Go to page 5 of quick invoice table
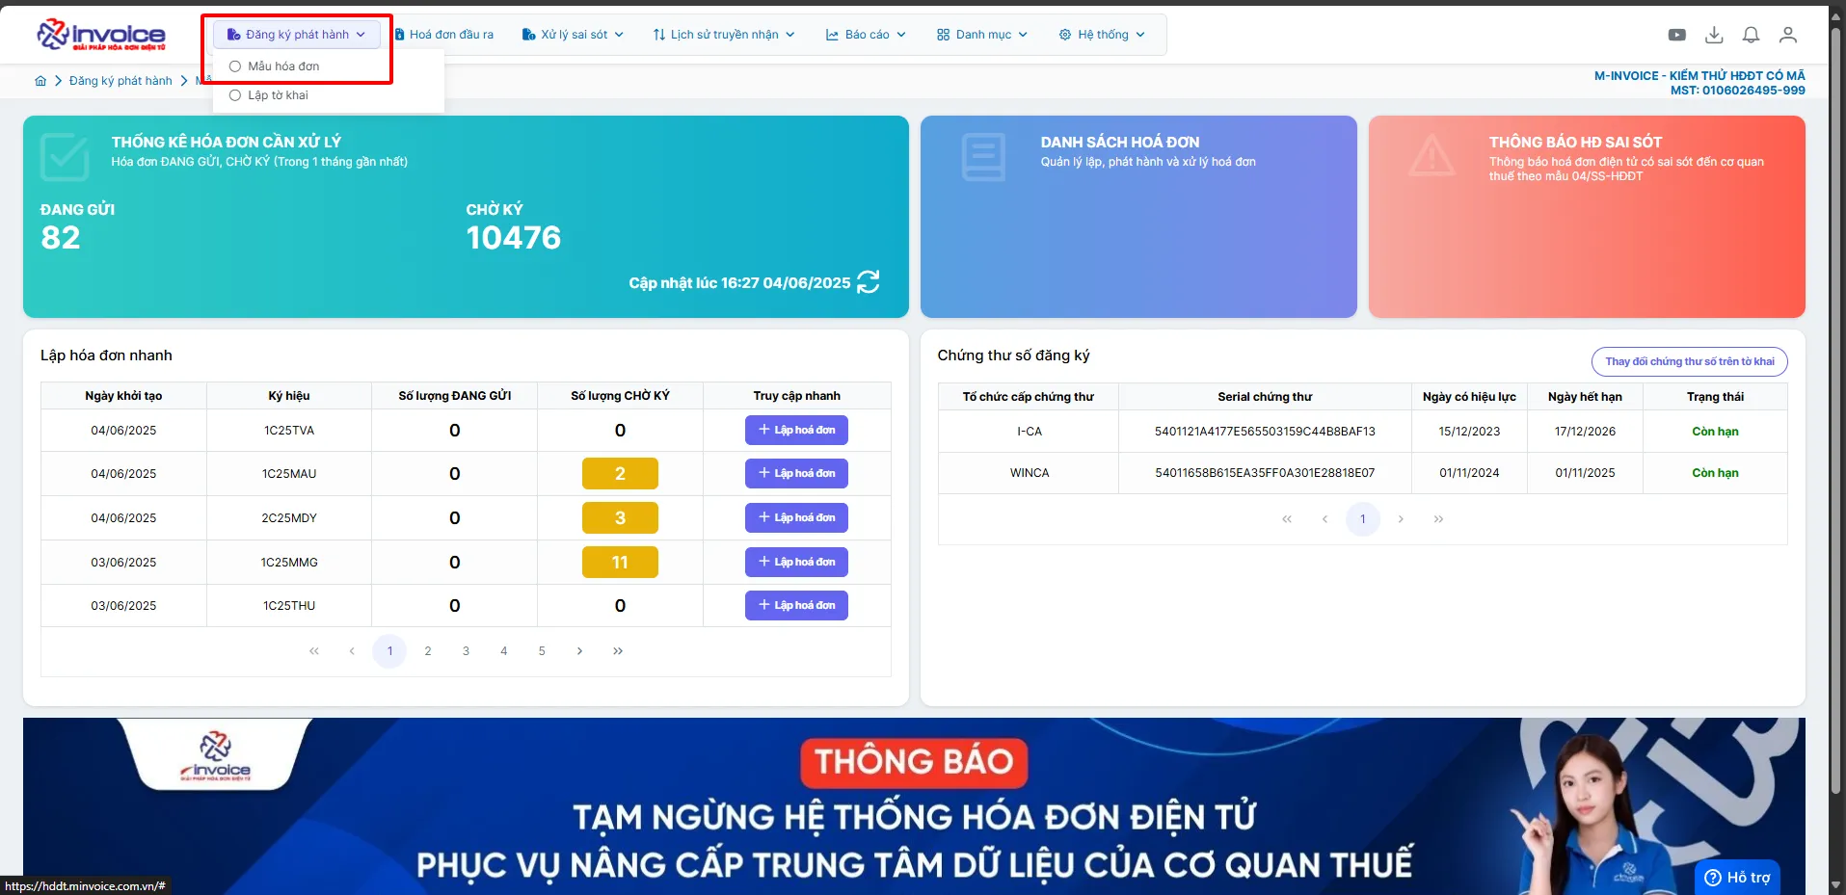The image size is (1846, 895). click(x=542, y=651)
